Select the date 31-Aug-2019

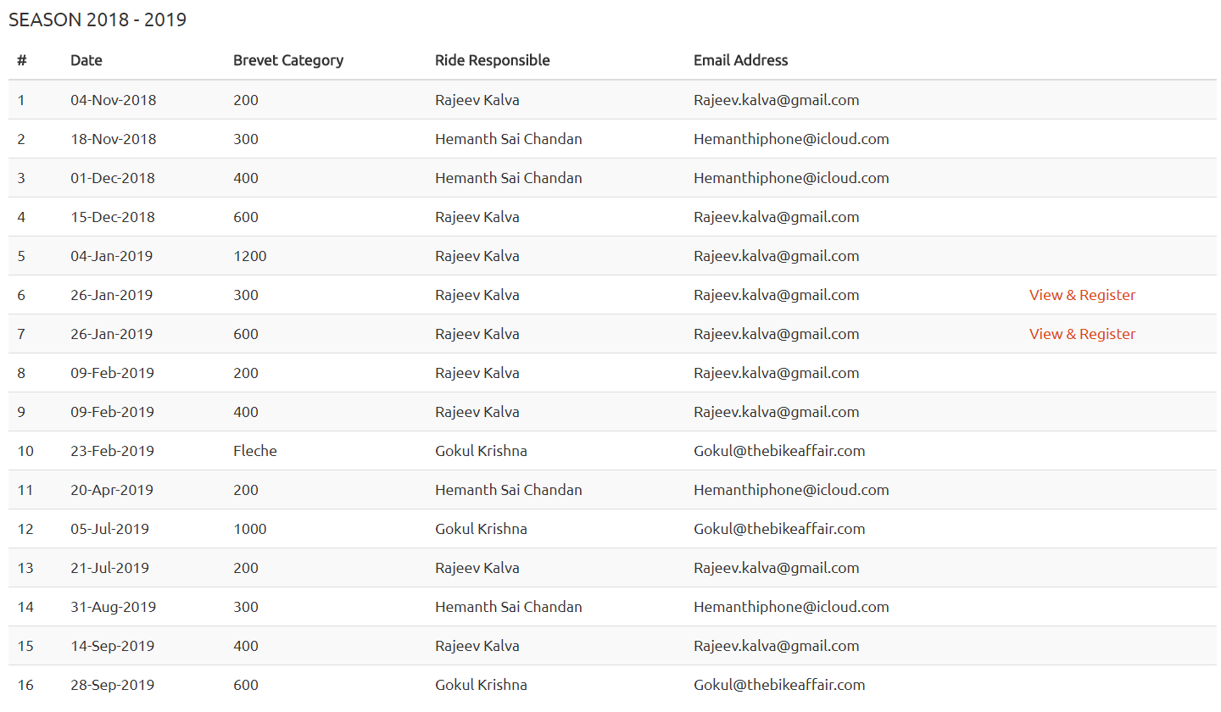114,607
